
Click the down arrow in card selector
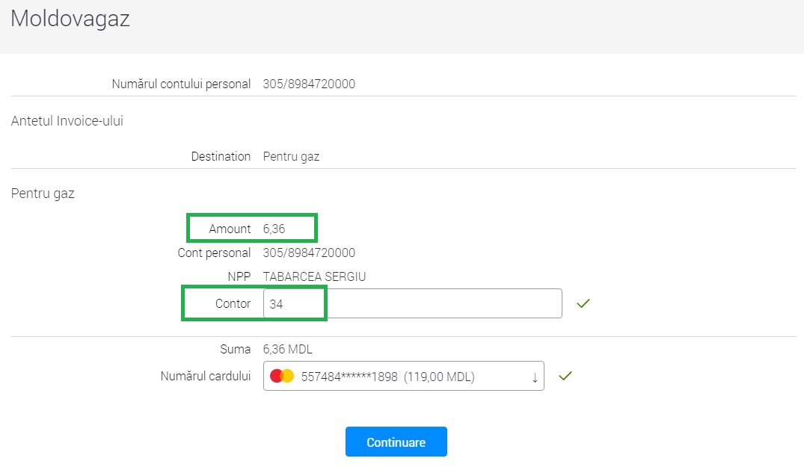point(535,377)
